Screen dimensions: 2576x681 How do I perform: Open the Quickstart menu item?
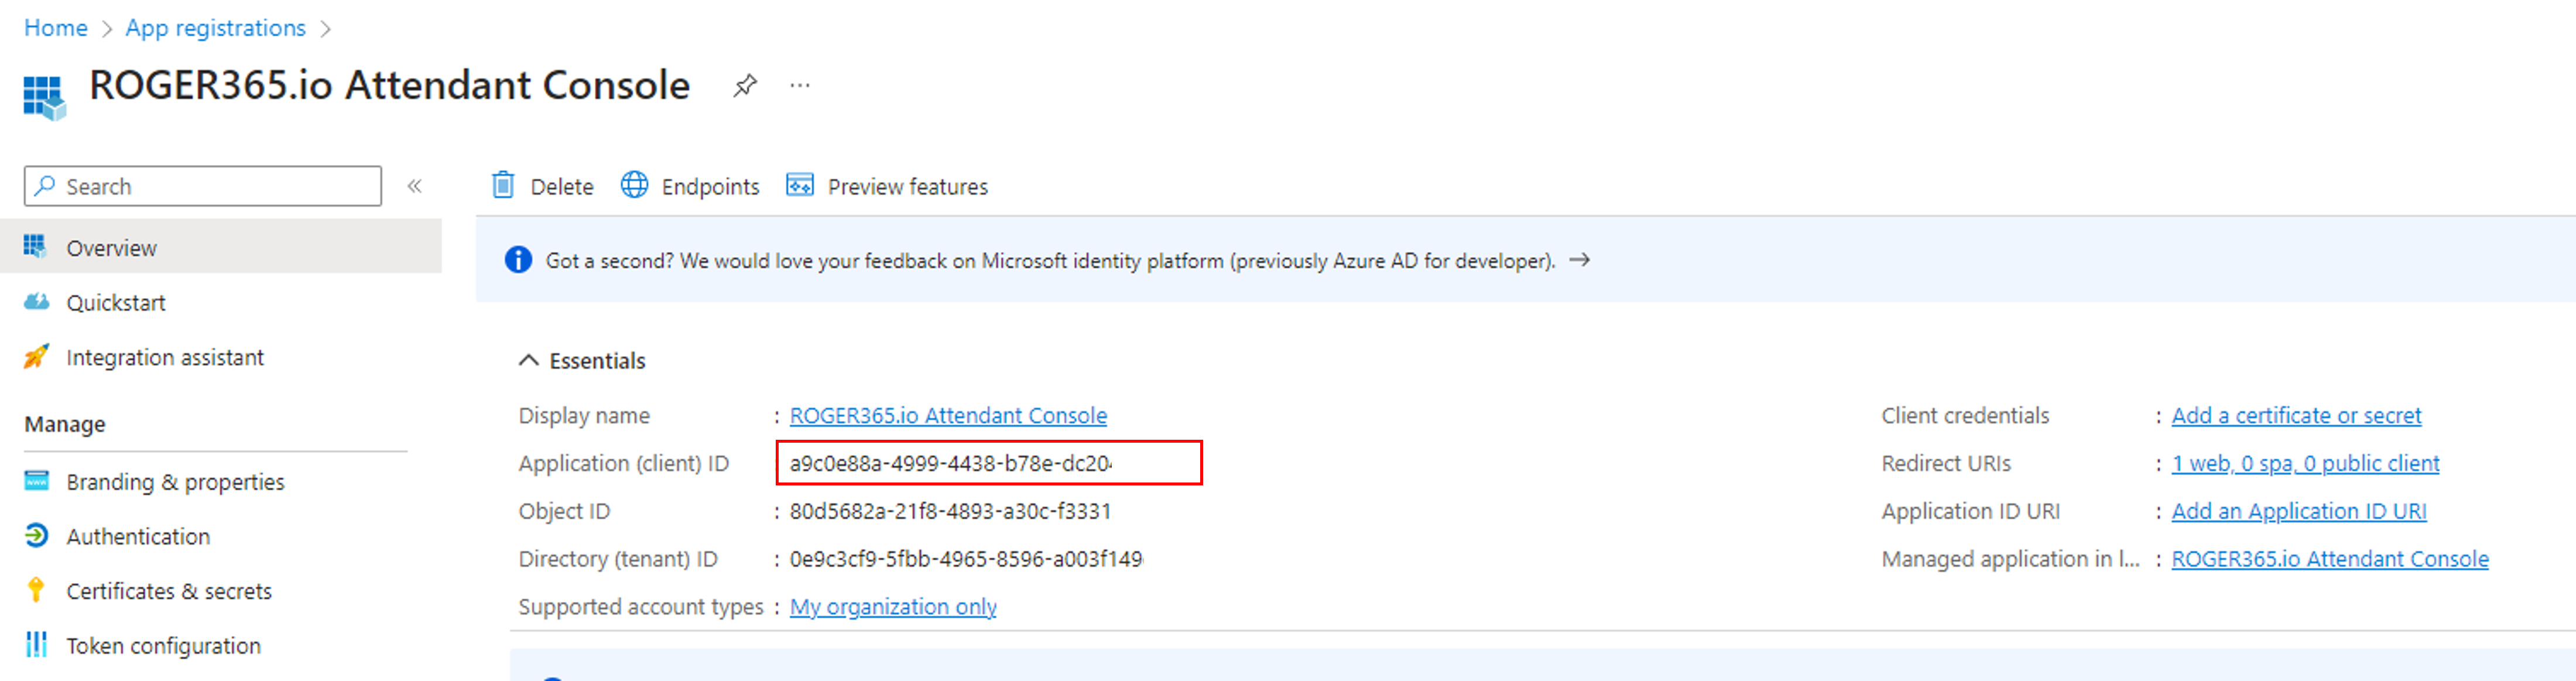coord(115,302)
